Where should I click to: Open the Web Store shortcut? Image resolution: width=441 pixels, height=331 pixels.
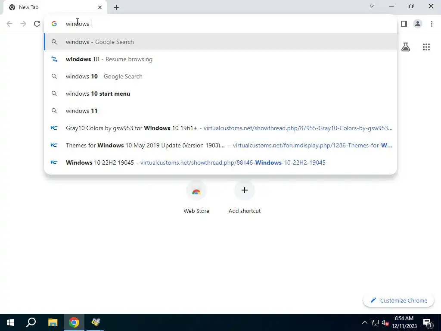(196, 197)
